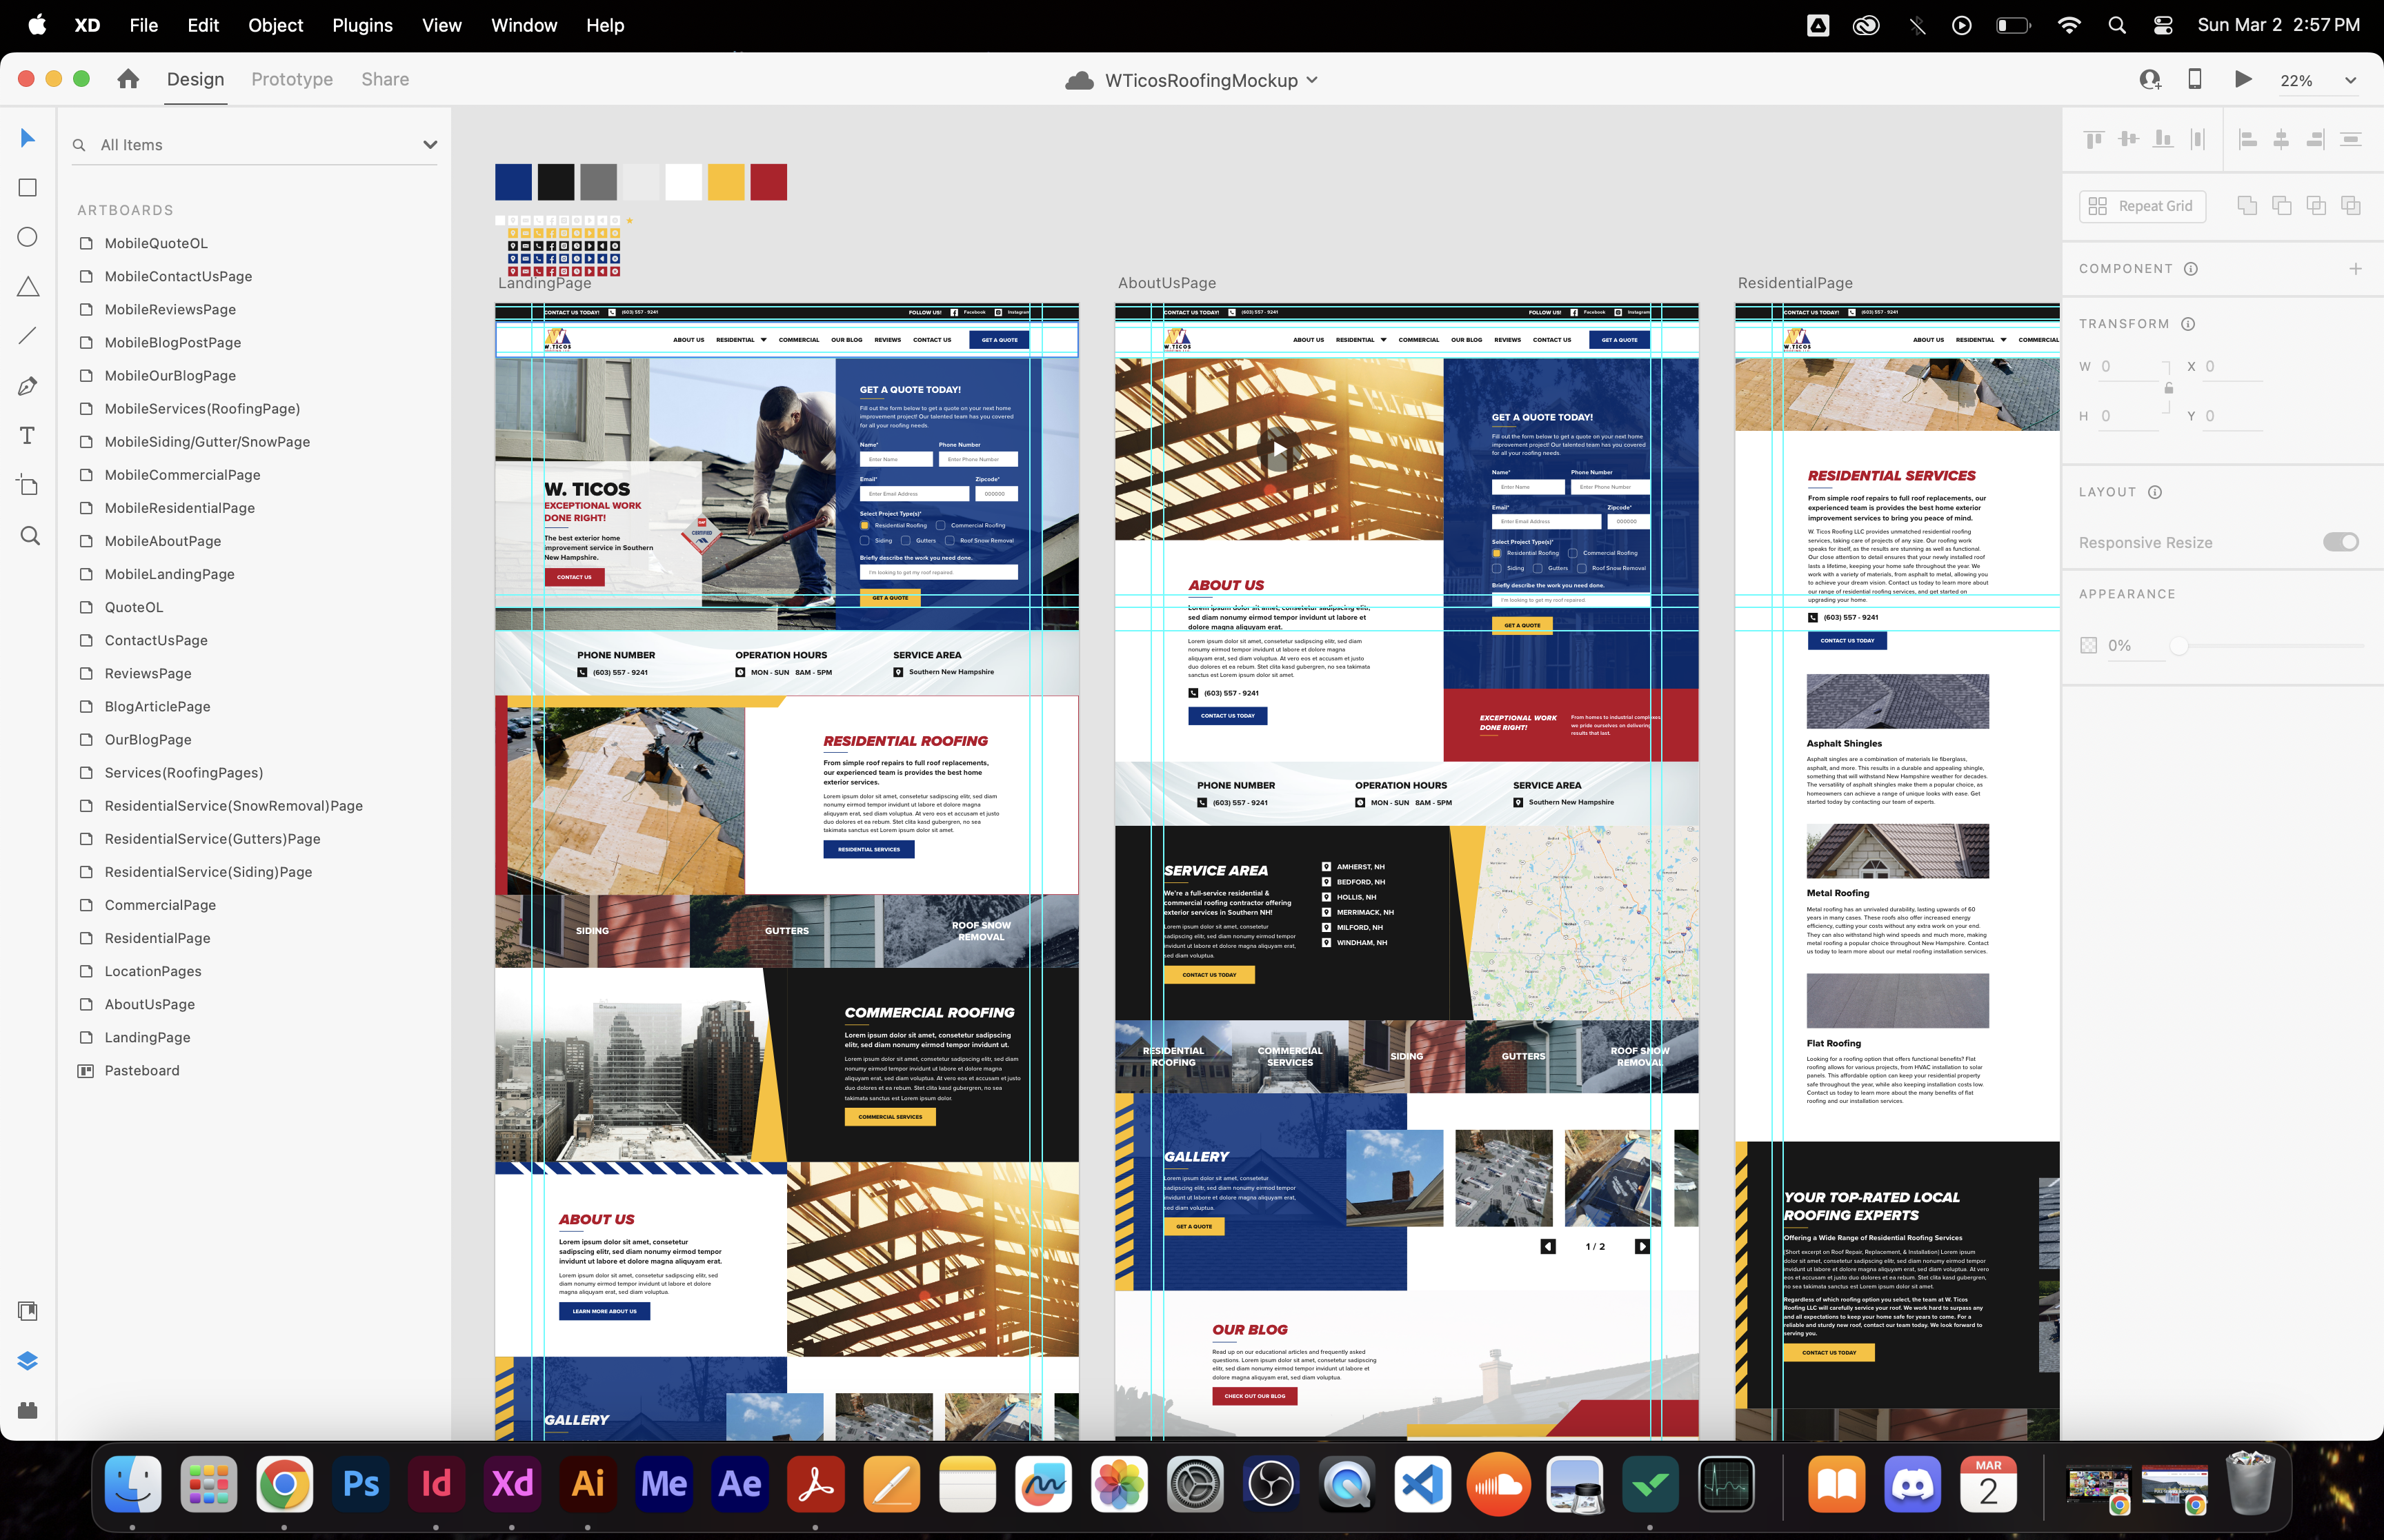Screen dimensions: 2384x1540
Task: Open the Plugins panel icon
Action: pos(28,1410)
